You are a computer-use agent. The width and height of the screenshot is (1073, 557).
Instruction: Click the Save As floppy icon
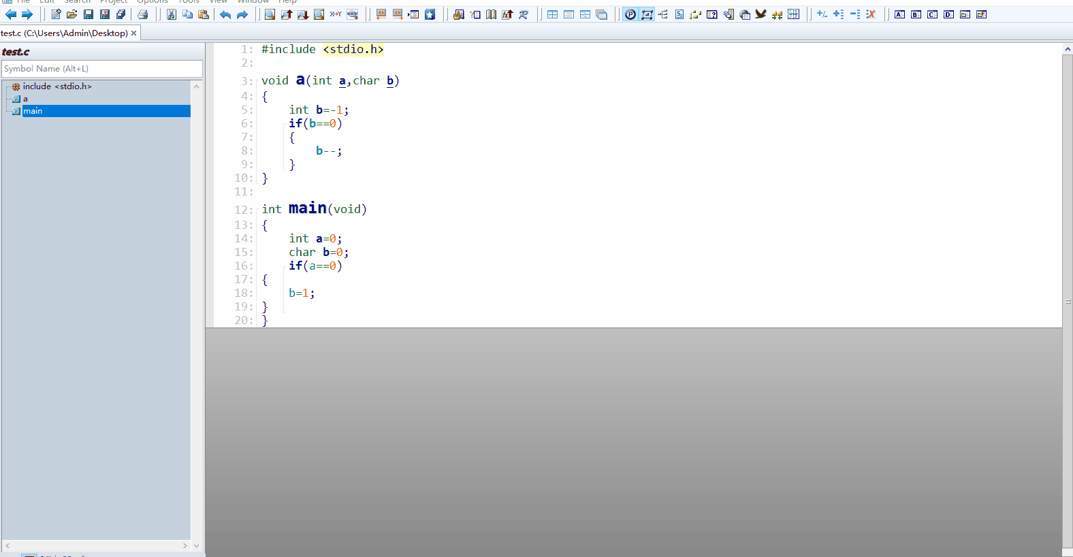[x=105, y=14]
